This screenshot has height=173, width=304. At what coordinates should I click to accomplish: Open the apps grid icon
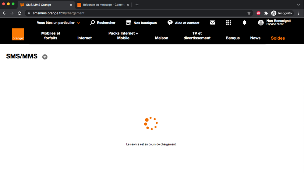228,23
